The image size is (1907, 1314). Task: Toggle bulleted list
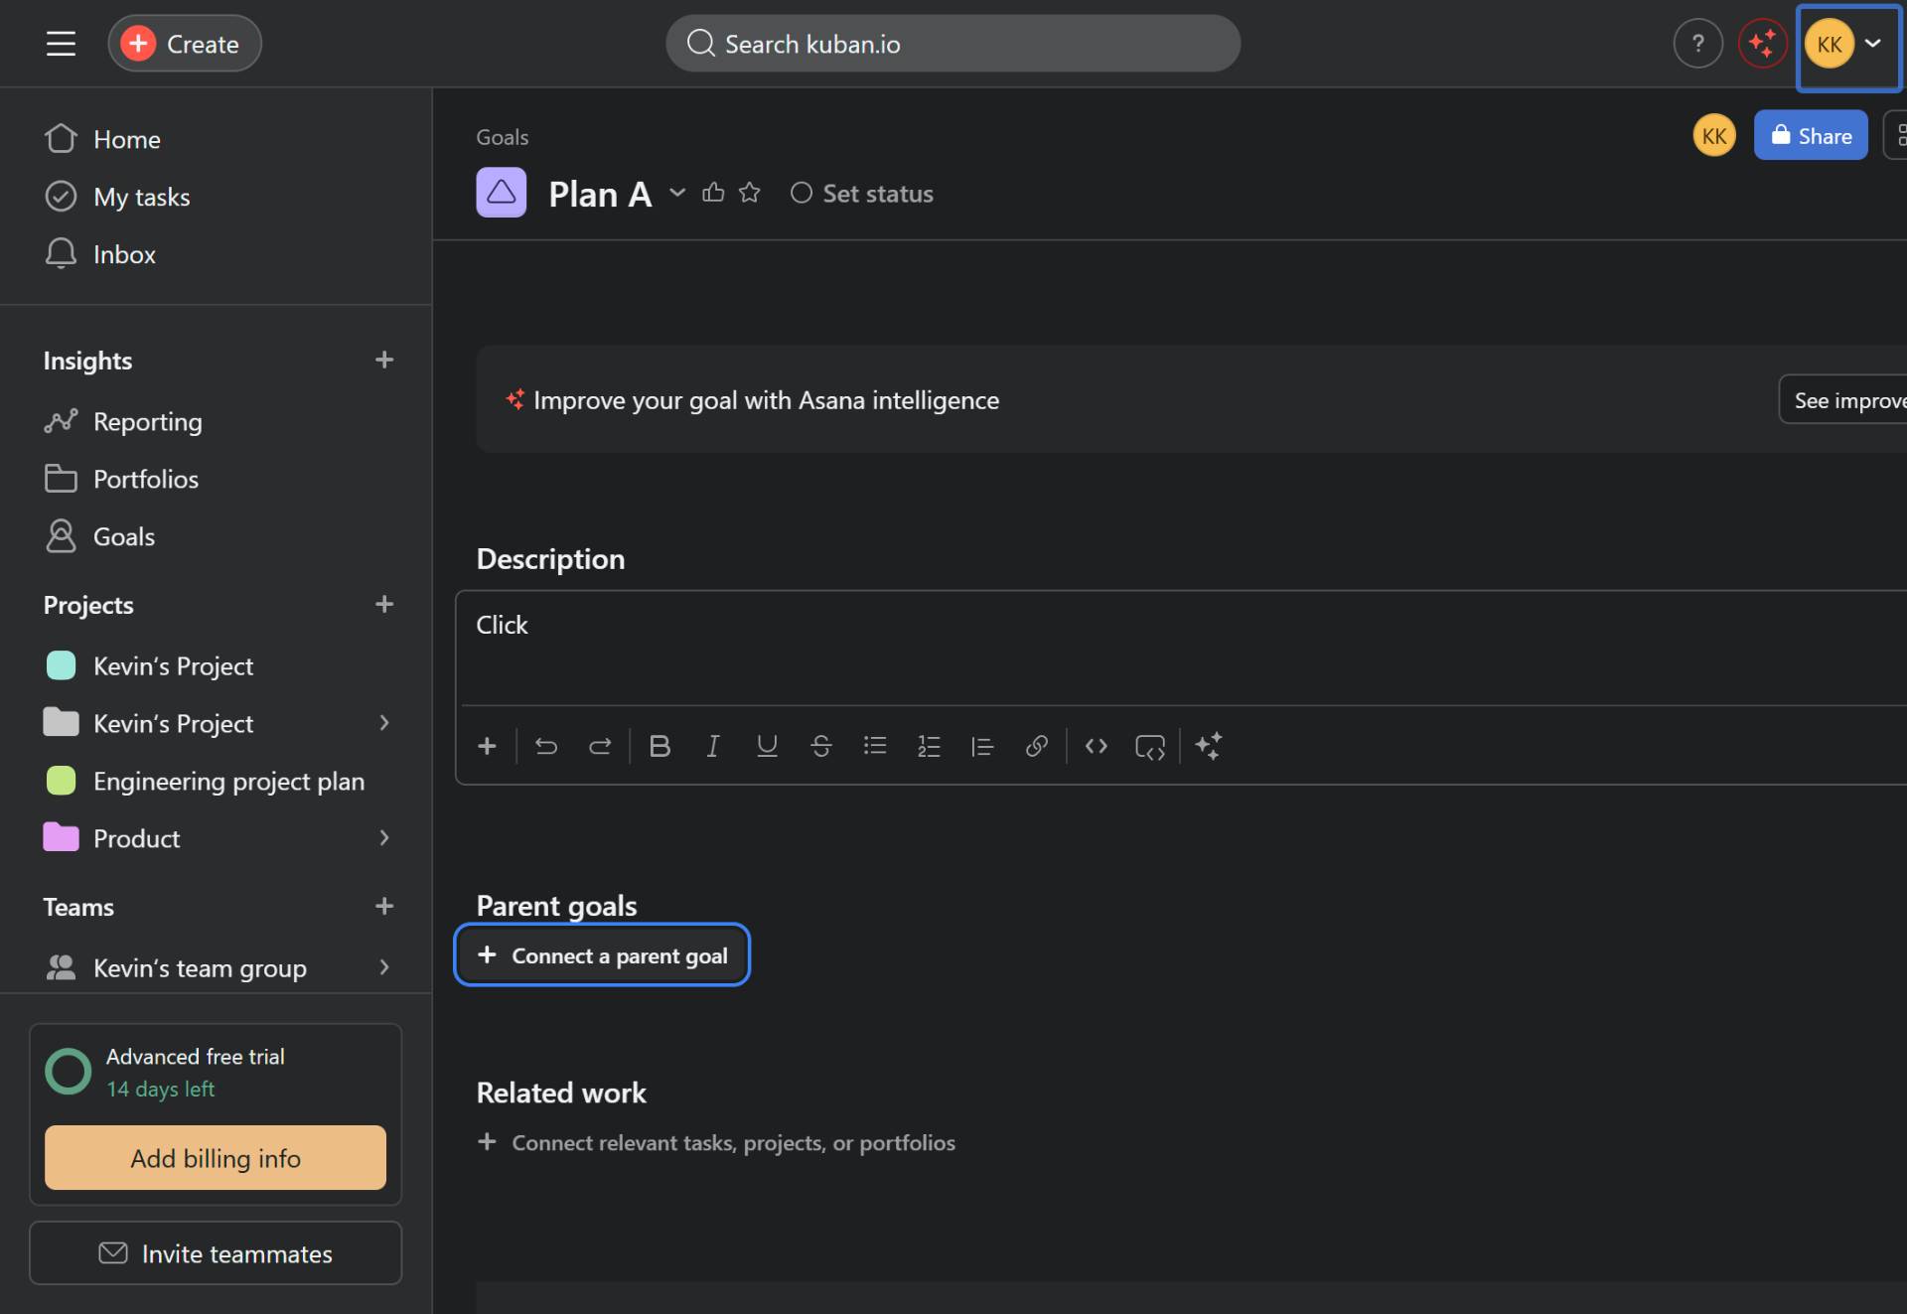click(875, 746)
